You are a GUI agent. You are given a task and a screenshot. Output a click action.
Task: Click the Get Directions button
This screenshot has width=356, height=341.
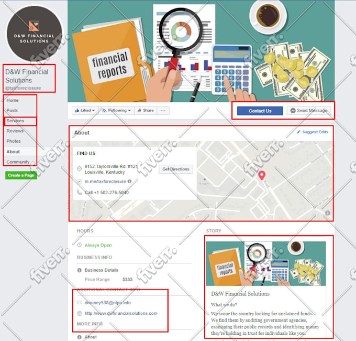point(176,169)
